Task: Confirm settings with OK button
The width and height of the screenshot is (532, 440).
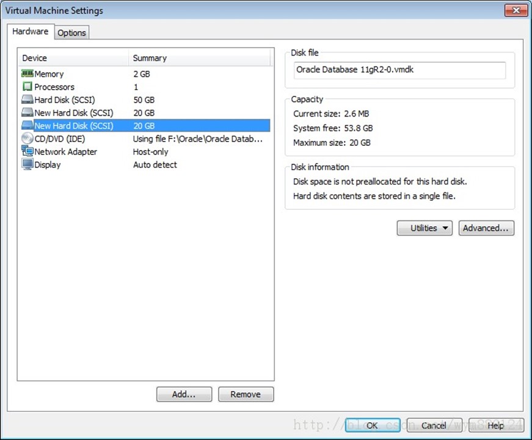Action: pos(373,425)
